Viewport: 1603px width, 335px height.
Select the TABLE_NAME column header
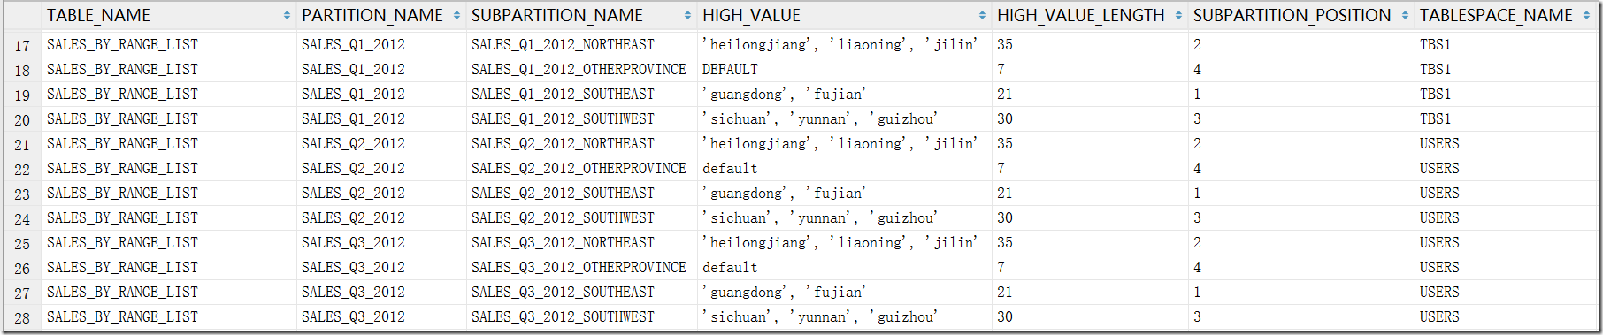point(98,16)
